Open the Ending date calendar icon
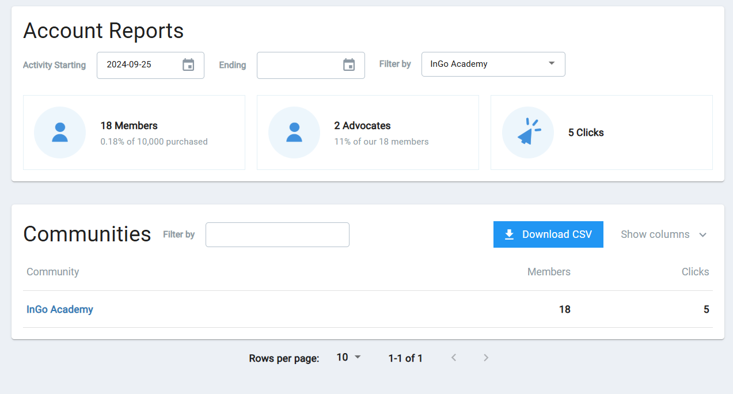Viewport: 733px width, 394px height. 349,65
